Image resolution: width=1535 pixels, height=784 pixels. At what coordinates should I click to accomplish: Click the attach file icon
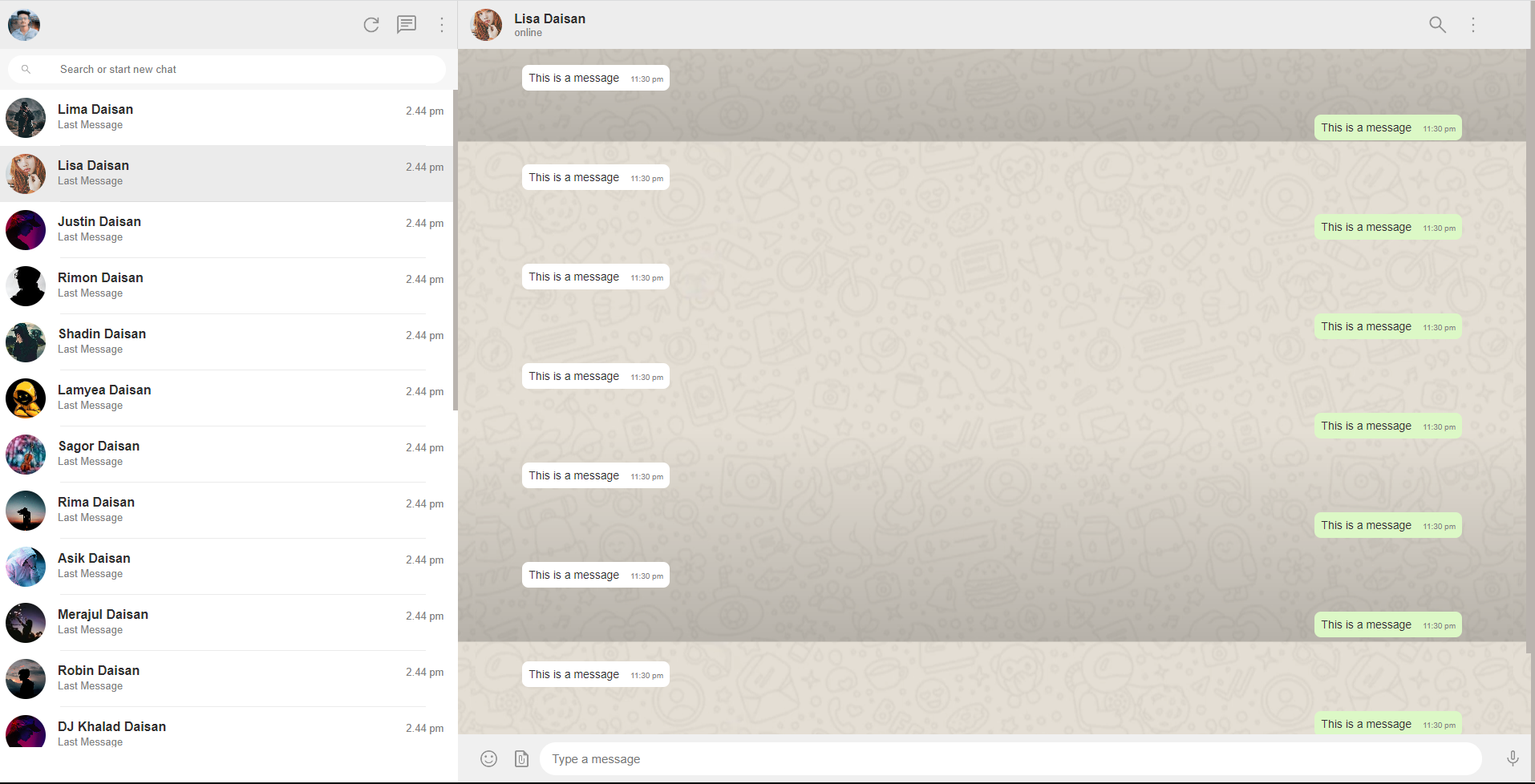pos(521,758)
